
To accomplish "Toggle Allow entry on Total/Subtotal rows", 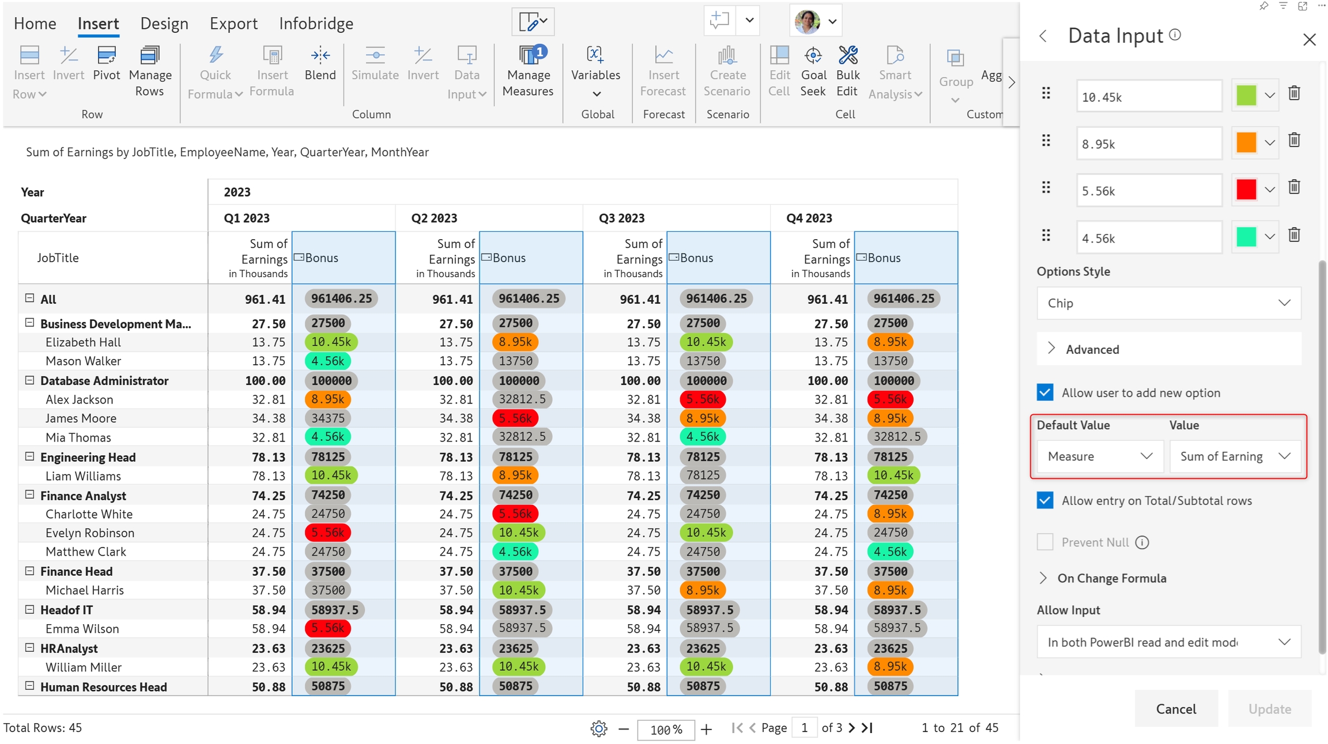I will coord(1045,500).
